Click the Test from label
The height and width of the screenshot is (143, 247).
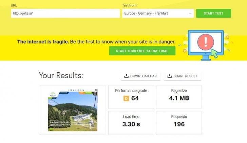(129, 5)
